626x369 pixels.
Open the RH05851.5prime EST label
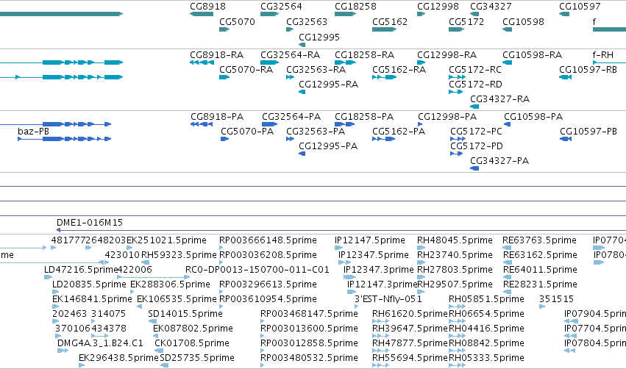point(486,298)
